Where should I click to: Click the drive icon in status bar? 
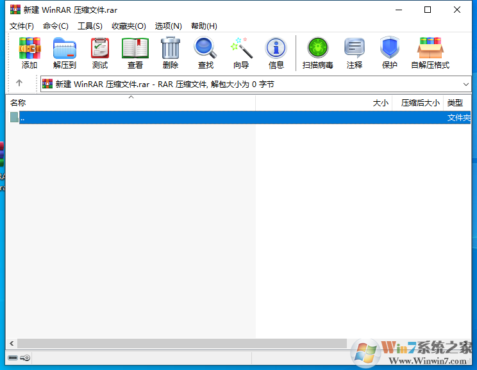tap(13, 358)
